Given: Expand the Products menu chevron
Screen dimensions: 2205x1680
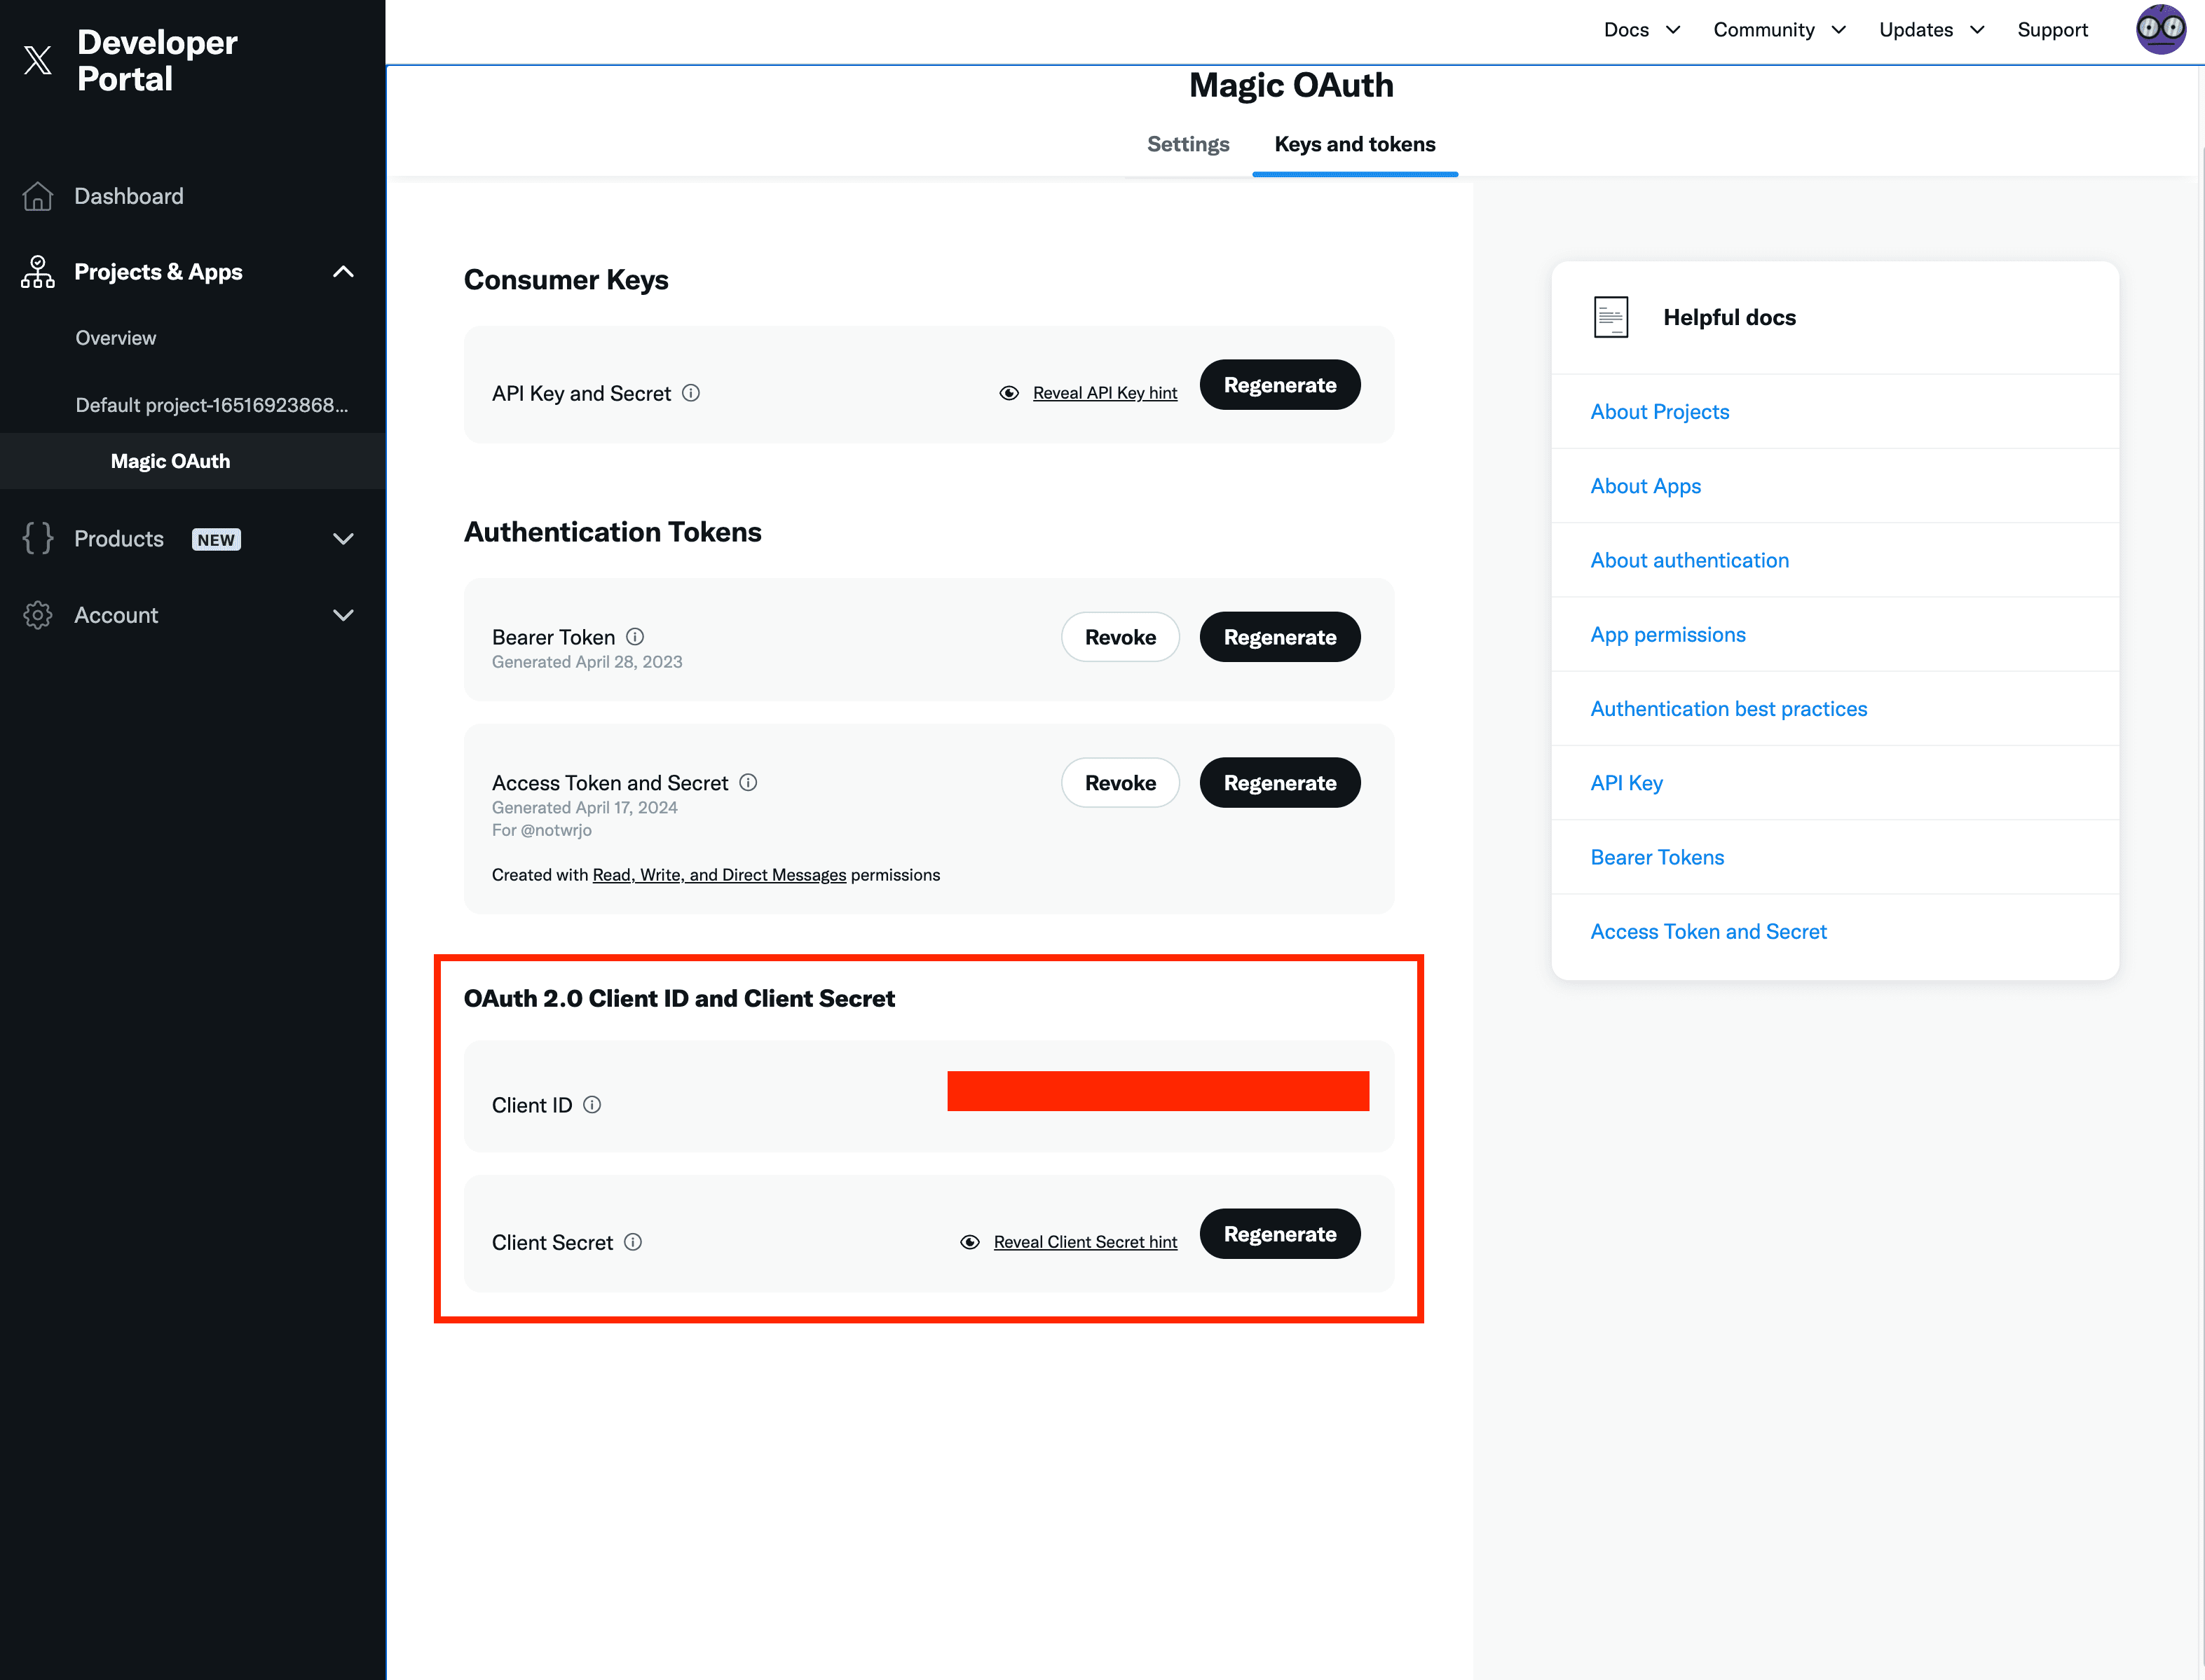Looking at the screenshot, I should [x=343, y=539].
